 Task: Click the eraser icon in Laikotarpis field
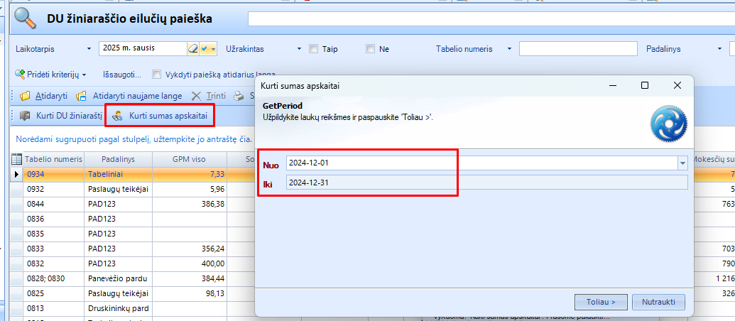pyautogui.click(x=192, y=49)
